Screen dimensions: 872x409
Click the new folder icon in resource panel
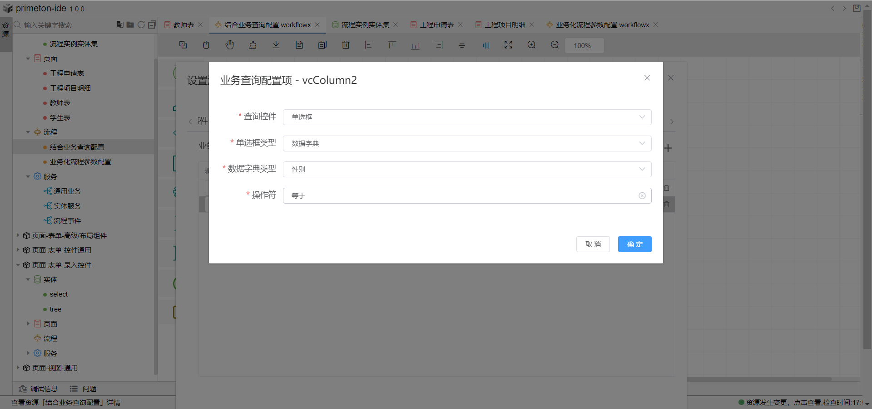130,24
